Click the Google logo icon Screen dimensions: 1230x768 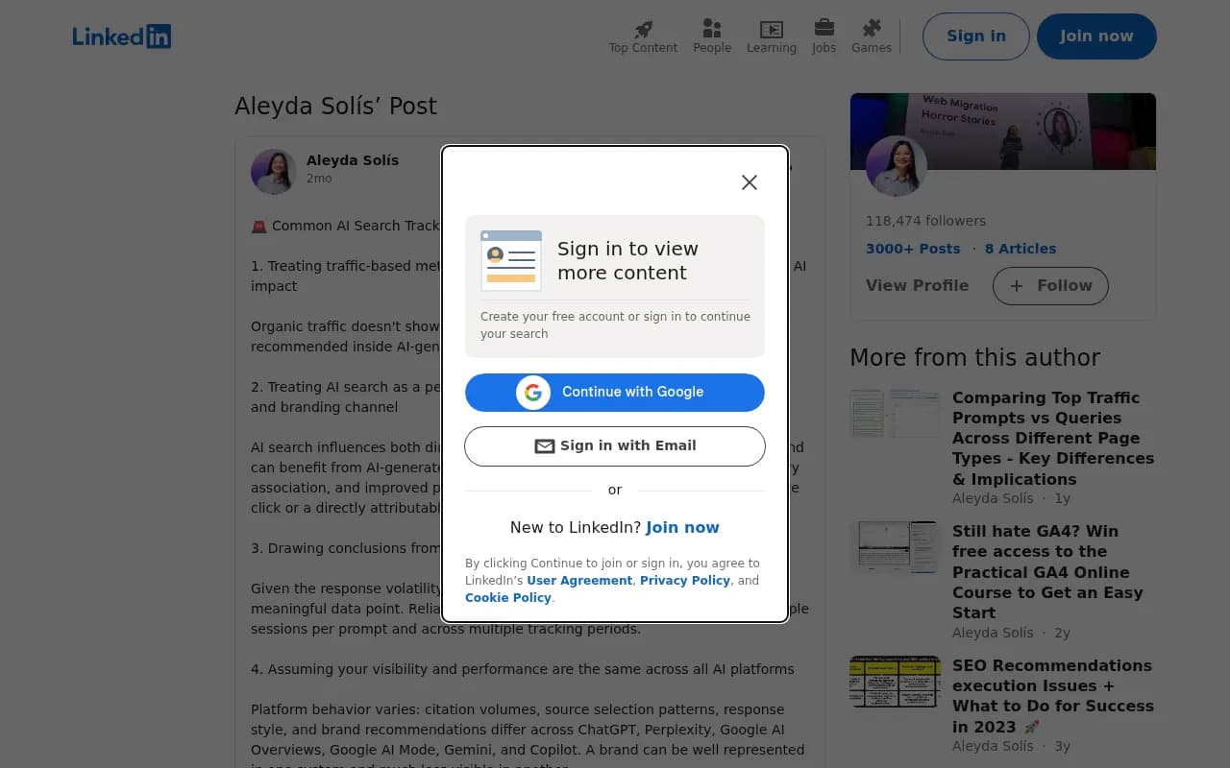click(533, 392)
